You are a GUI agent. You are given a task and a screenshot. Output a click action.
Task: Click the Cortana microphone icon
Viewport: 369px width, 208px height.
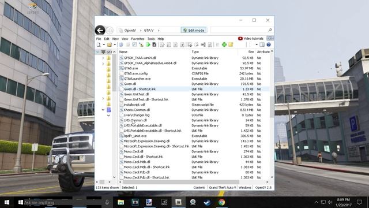coord(107,202)
